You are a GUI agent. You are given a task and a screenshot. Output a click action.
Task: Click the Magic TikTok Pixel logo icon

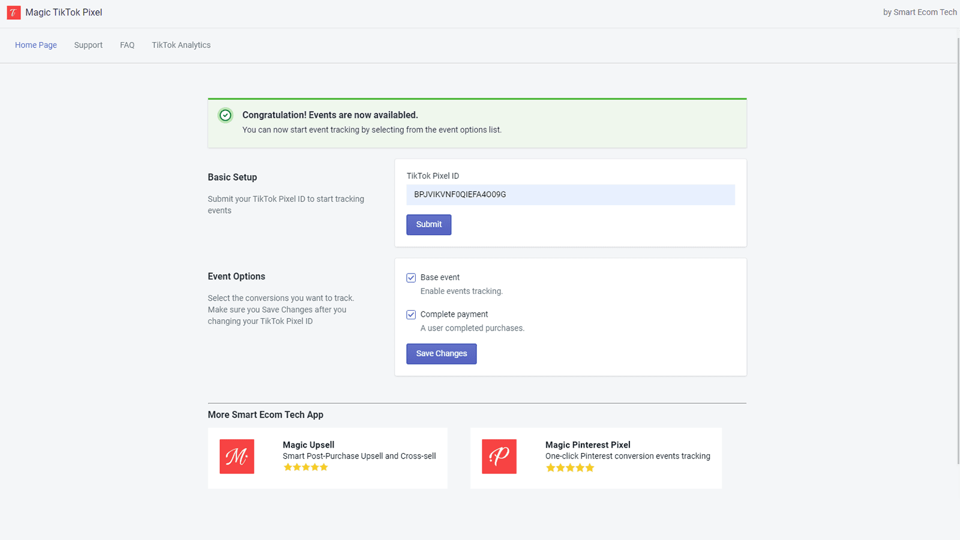[x=13, y=13]
